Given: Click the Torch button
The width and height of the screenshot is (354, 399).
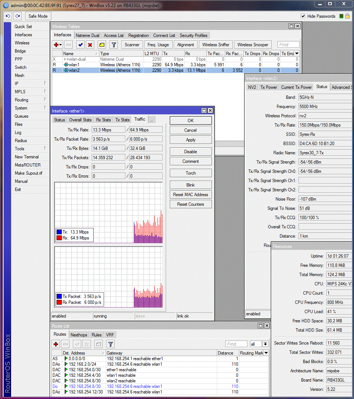Looking at the screenshot, I should (x=191, y=173).
